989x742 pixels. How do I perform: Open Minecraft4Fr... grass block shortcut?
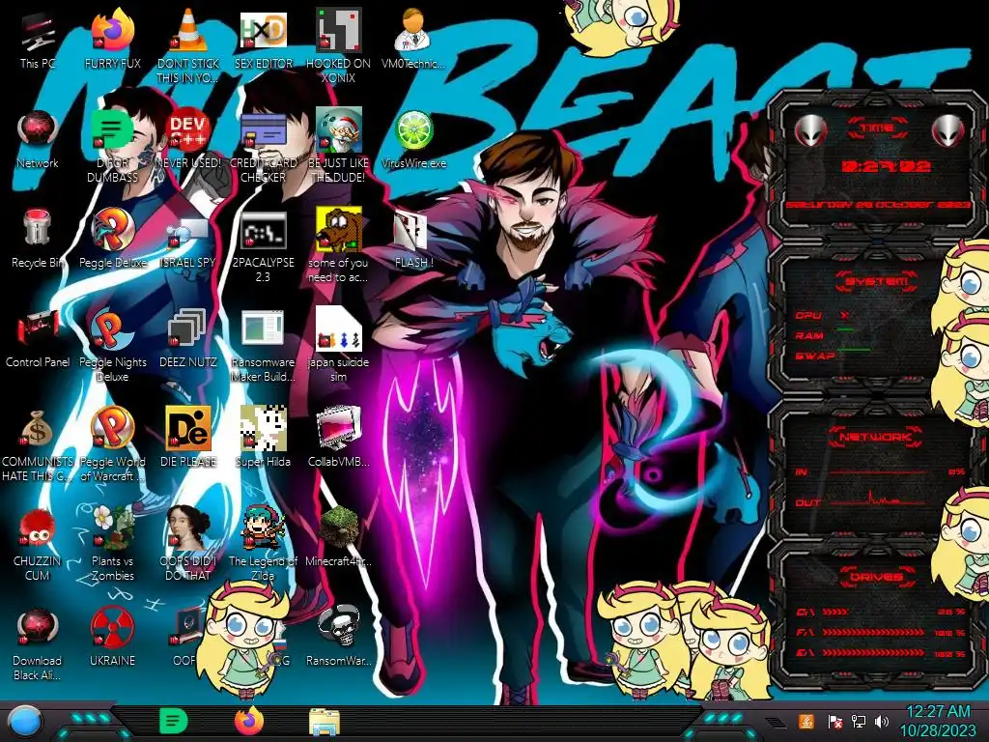coord(339,537)
